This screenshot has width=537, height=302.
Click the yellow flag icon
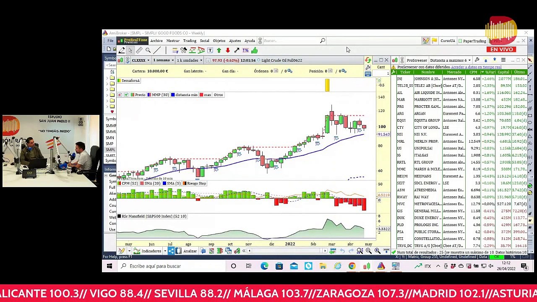434,41
